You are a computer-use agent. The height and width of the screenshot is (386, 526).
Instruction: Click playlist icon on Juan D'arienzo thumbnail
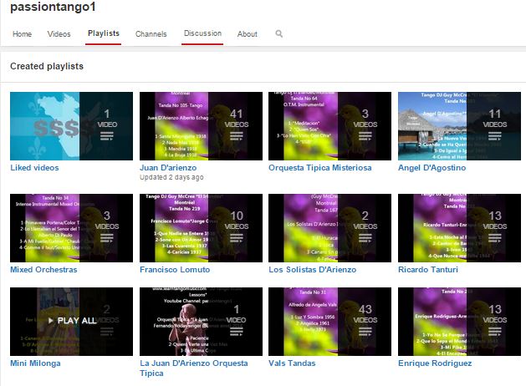236,136
